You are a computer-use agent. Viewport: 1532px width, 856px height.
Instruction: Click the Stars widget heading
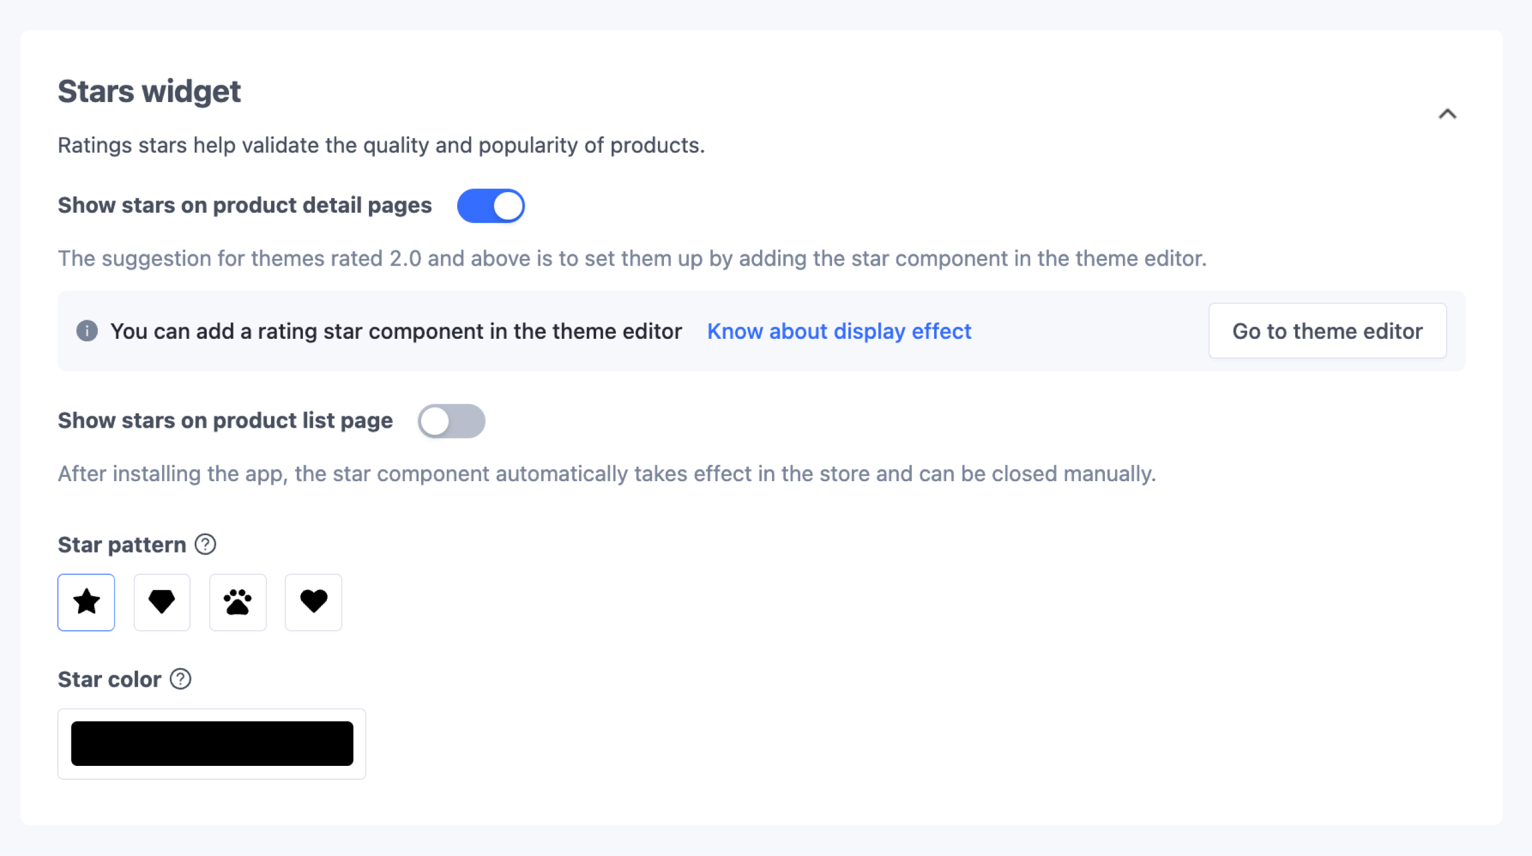(149, 91)
